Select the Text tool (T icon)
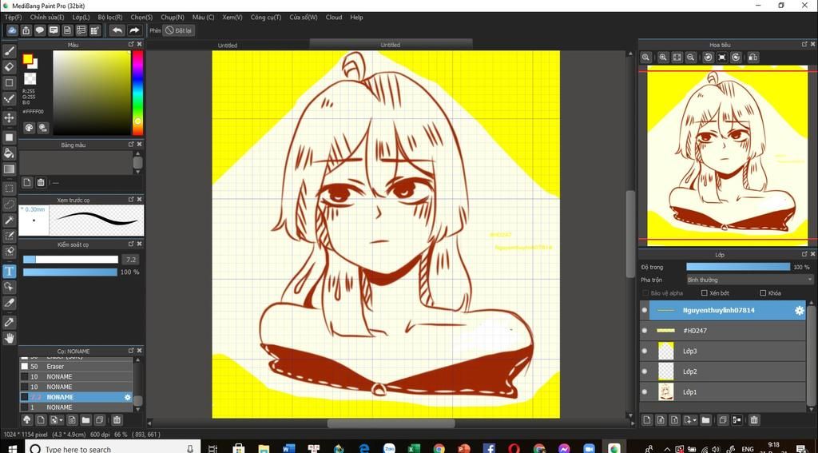The width and height of the screenshot is (818, 453). point(10,271)
